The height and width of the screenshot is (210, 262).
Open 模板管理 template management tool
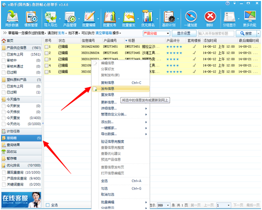31,18
